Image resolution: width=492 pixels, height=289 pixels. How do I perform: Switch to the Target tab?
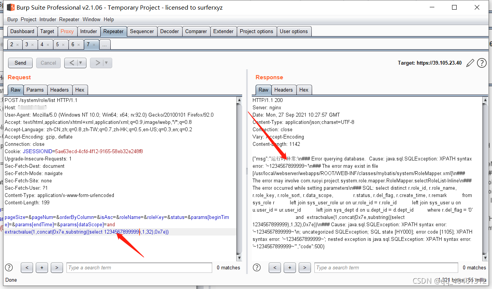click(x=47, y=32)
